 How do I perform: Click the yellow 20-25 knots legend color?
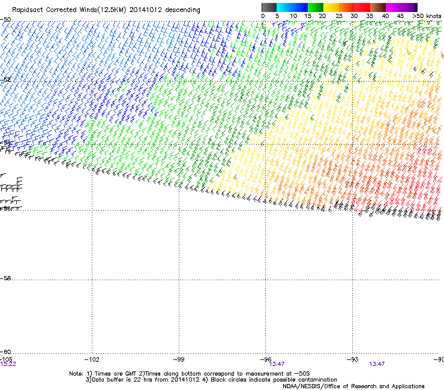click(x=331, y=7)
